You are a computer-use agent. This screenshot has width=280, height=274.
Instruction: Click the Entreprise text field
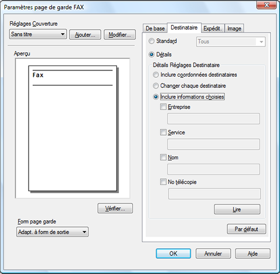[x=213, y=119]
